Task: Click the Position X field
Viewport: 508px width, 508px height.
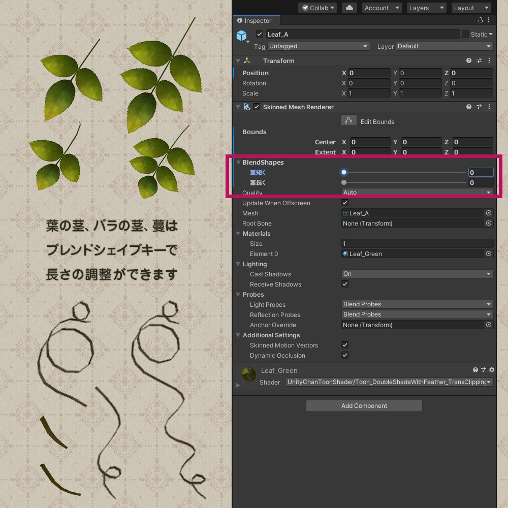Action: click(369, 73)
